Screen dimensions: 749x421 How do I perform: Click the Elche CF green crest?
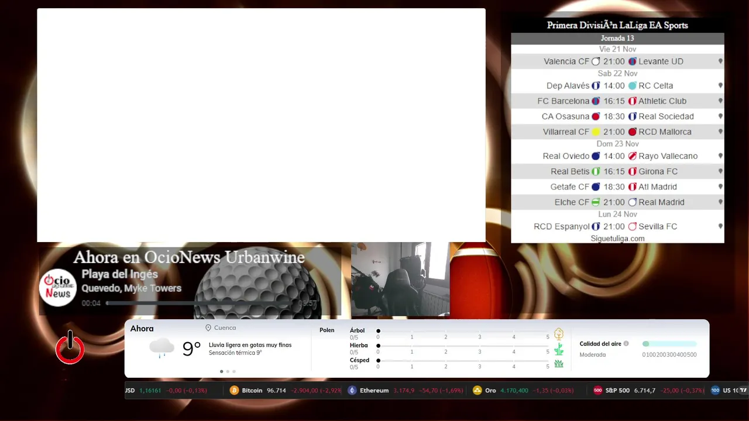coord(596,202)
